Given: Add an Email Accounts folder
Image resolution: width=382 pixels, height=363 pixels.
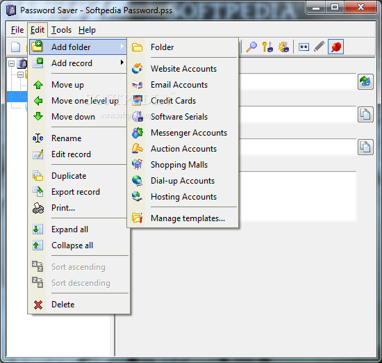Looking at the screenshot, I should (183, 85).
